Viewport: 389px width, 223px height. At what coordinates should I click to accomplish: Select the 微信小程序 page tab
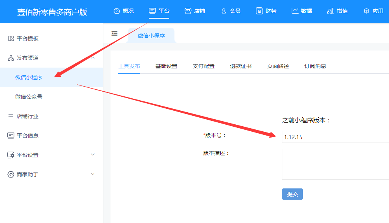tap(151, 36)
